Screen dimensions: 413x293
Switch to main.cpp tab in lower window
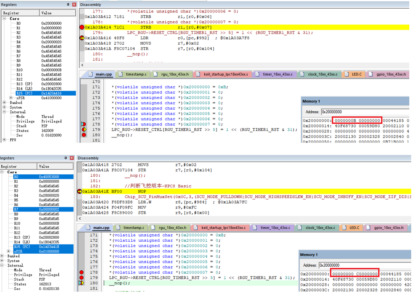98,228
